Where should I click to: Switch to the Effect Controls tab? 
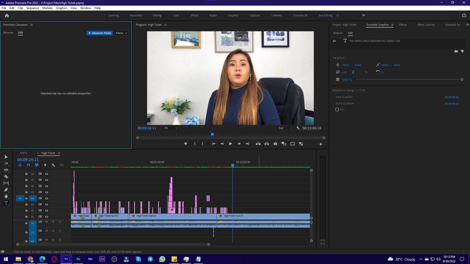coord(426,24)
